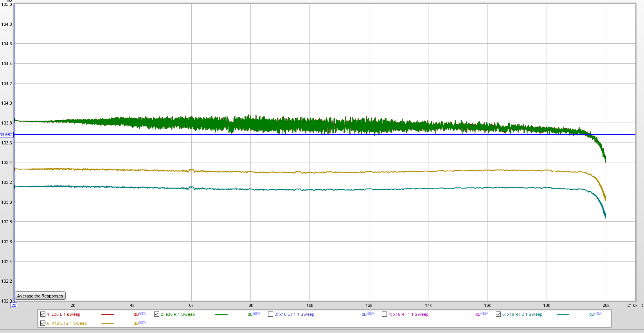Click the 4: x16 R F1 1 Sweep label
This screenshot has width=644, height=333.
point(408,314)
